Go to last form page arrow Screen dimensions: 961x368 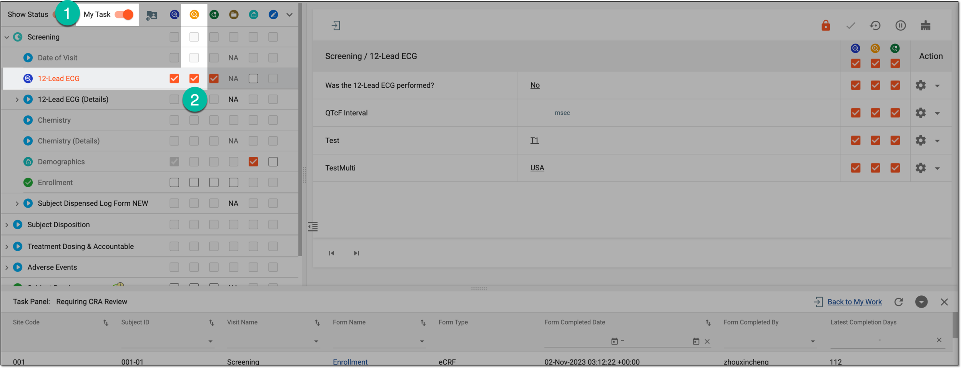pyautogui.click(x=356, y=253)
